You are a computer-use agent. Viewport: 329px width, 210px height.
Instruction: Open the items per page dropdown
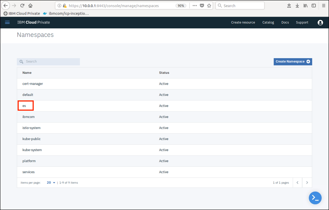(x=51, y=183)
